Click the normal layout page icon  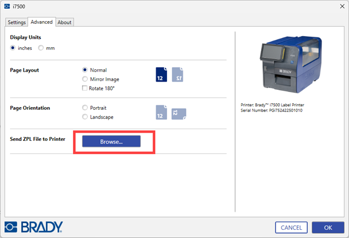[161, 74]
